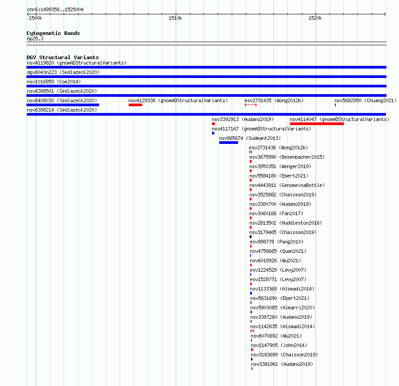The width and height of the screenshot is (399, 386).
Task: Open nsv4129338 gnomADStructuralVariants entry
Action: (178, 100)
